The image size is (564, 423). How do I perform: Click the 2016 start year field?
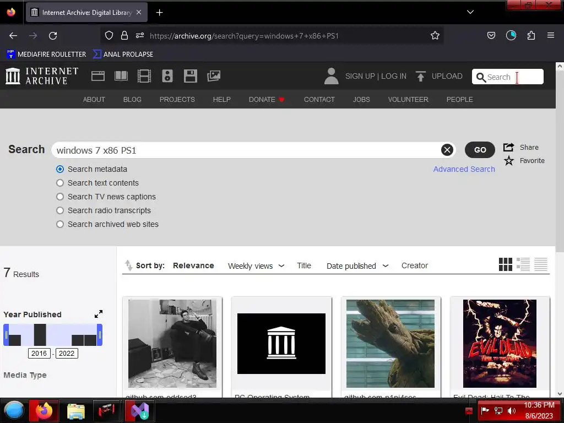pos(39,353)
